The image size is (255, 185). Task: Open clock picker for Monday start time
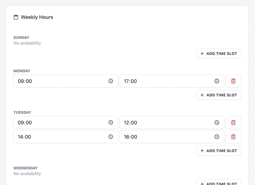coord(111,81)
